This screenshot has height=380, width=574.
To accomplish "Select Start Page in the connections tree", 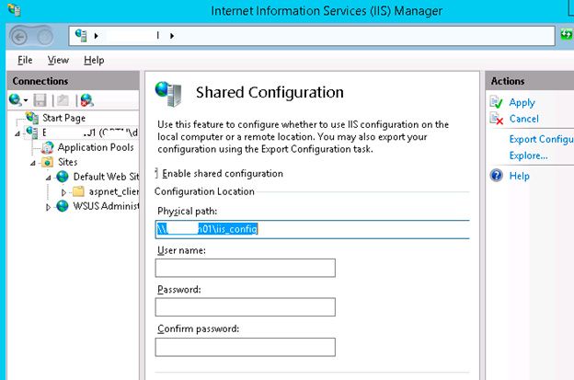I will pos(63,118).
